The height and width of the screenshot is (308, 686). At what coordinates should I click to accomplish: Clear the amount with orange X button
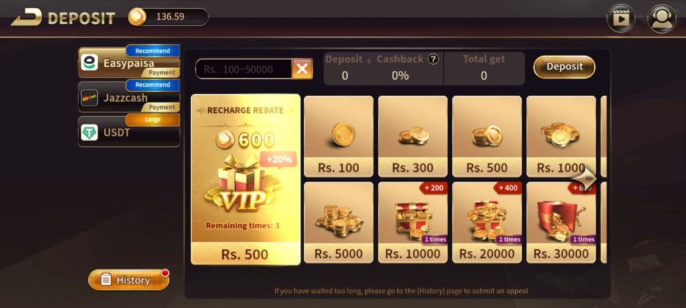coord(302,69)
